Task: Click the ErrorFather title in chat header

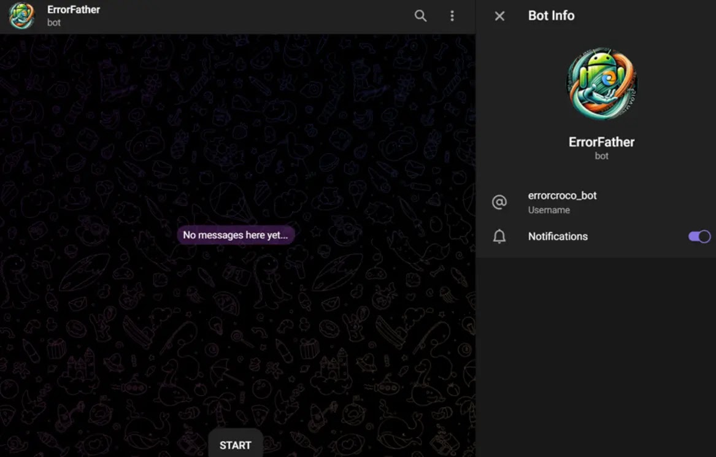Action: coord(74,10)
